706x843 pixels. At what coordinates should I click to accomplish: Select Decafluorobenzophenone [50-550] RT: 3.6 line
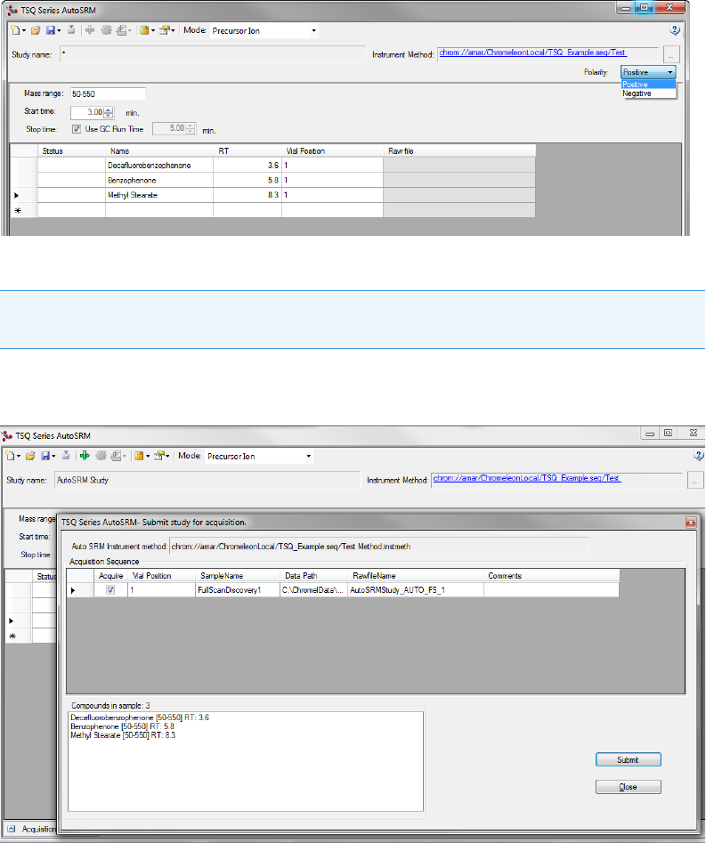[140, 717]
